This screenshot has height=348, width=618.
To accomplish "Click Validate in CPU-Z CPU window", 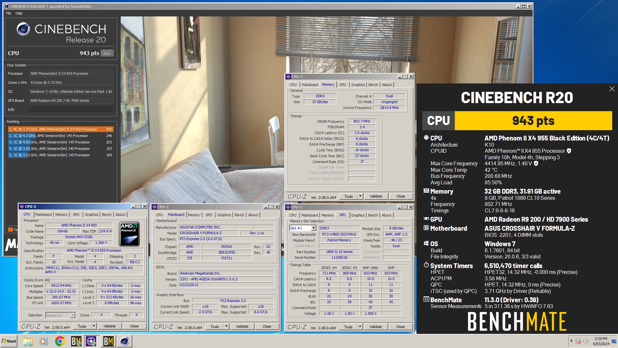I will pyautogui.click(x=109, y=326).
